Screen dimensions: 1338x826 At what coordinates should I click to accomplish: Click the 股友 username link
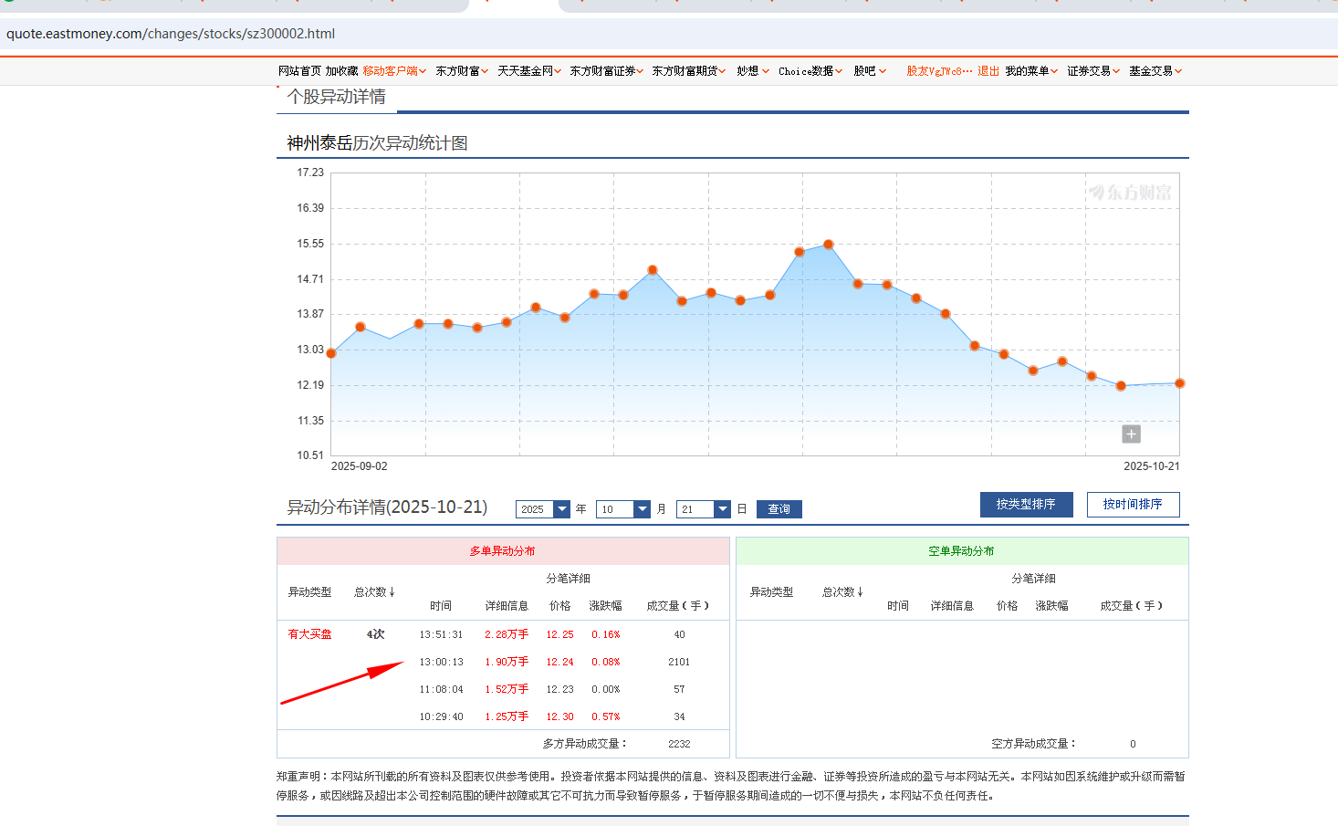click(x=939, y=71)
